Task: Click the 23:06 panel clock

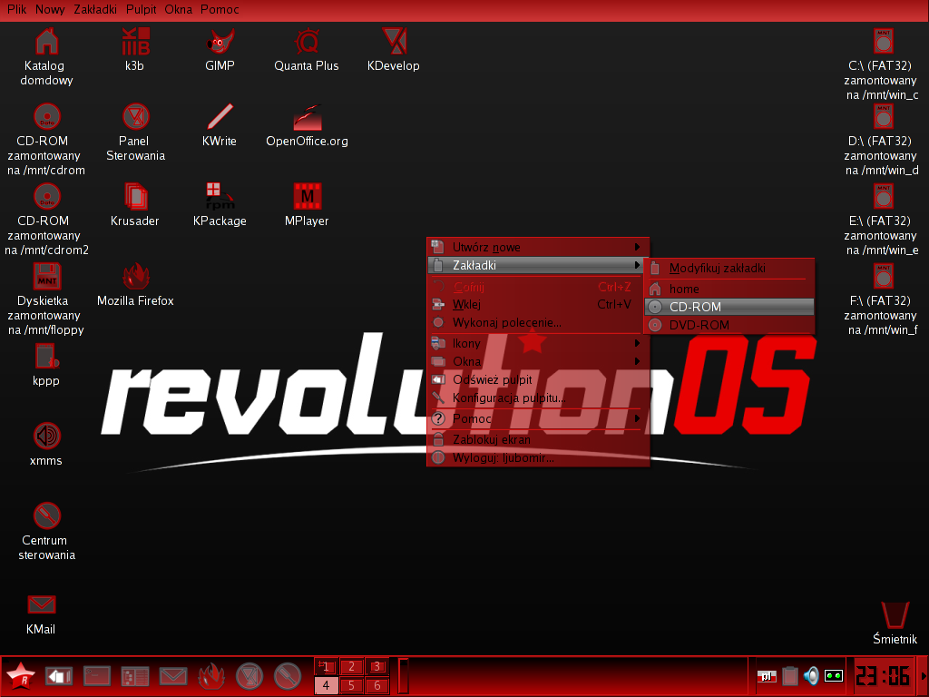Action: click(x=882, y=676)
